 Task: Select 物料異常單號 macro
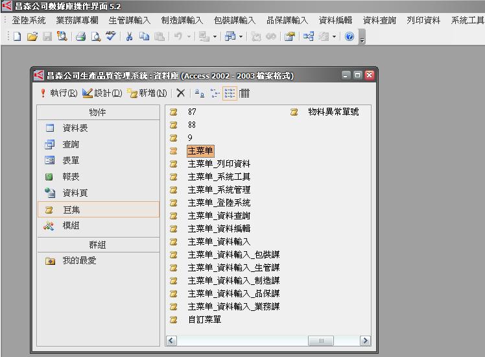tap(333, 112)
